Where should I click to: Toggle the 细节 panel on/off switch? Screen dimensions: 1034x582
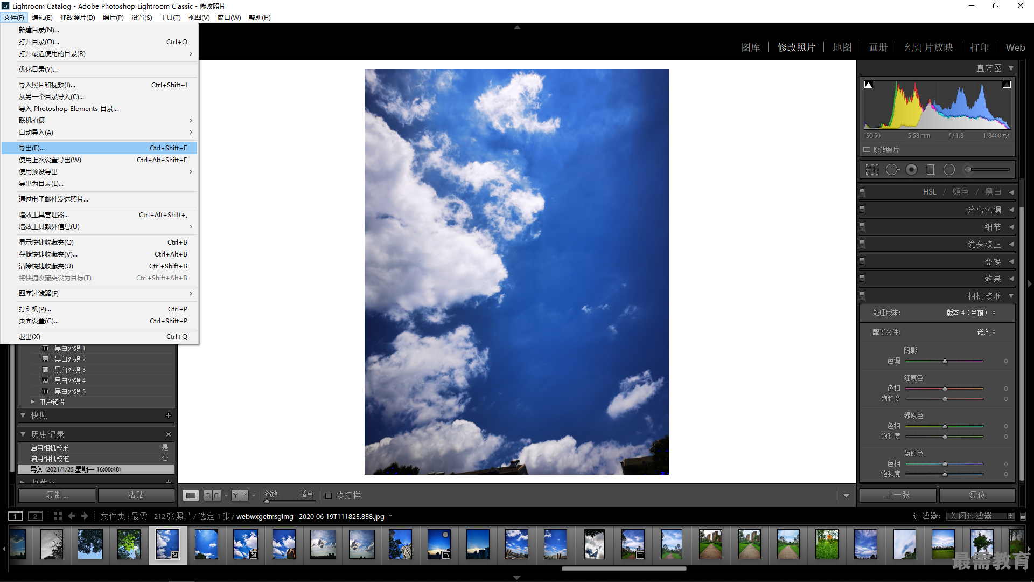tap(862, 227)
